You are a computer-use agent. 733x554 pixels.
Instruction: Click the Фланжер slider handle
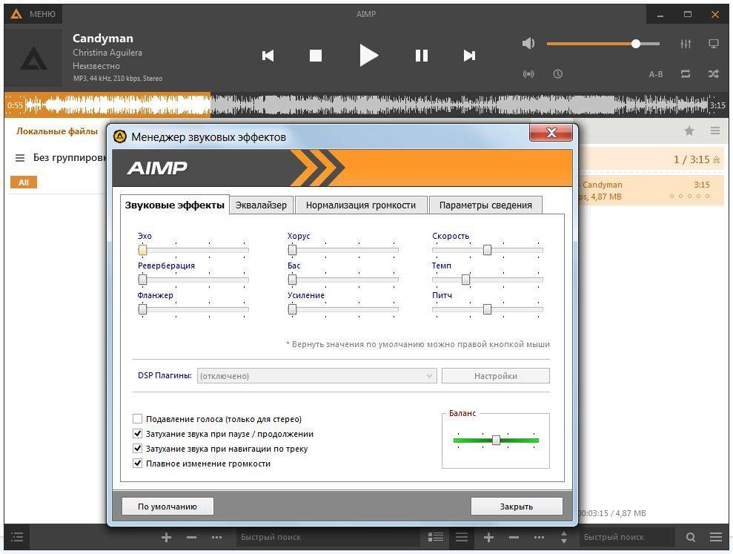click(x=142, y=309)
